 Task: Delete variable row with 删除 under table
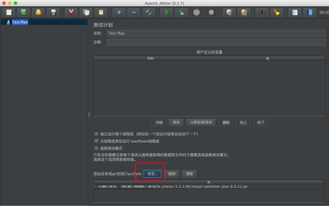click(226, 122)
